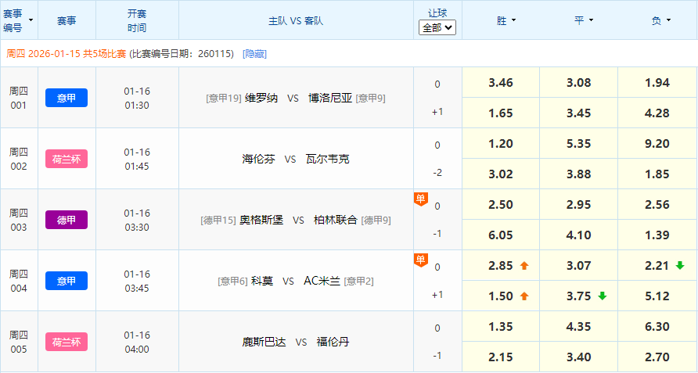698x373 pixels.
Task: Click the 意甲 tag on match 001
Action: pyautogui.click(x=67, y=98)
